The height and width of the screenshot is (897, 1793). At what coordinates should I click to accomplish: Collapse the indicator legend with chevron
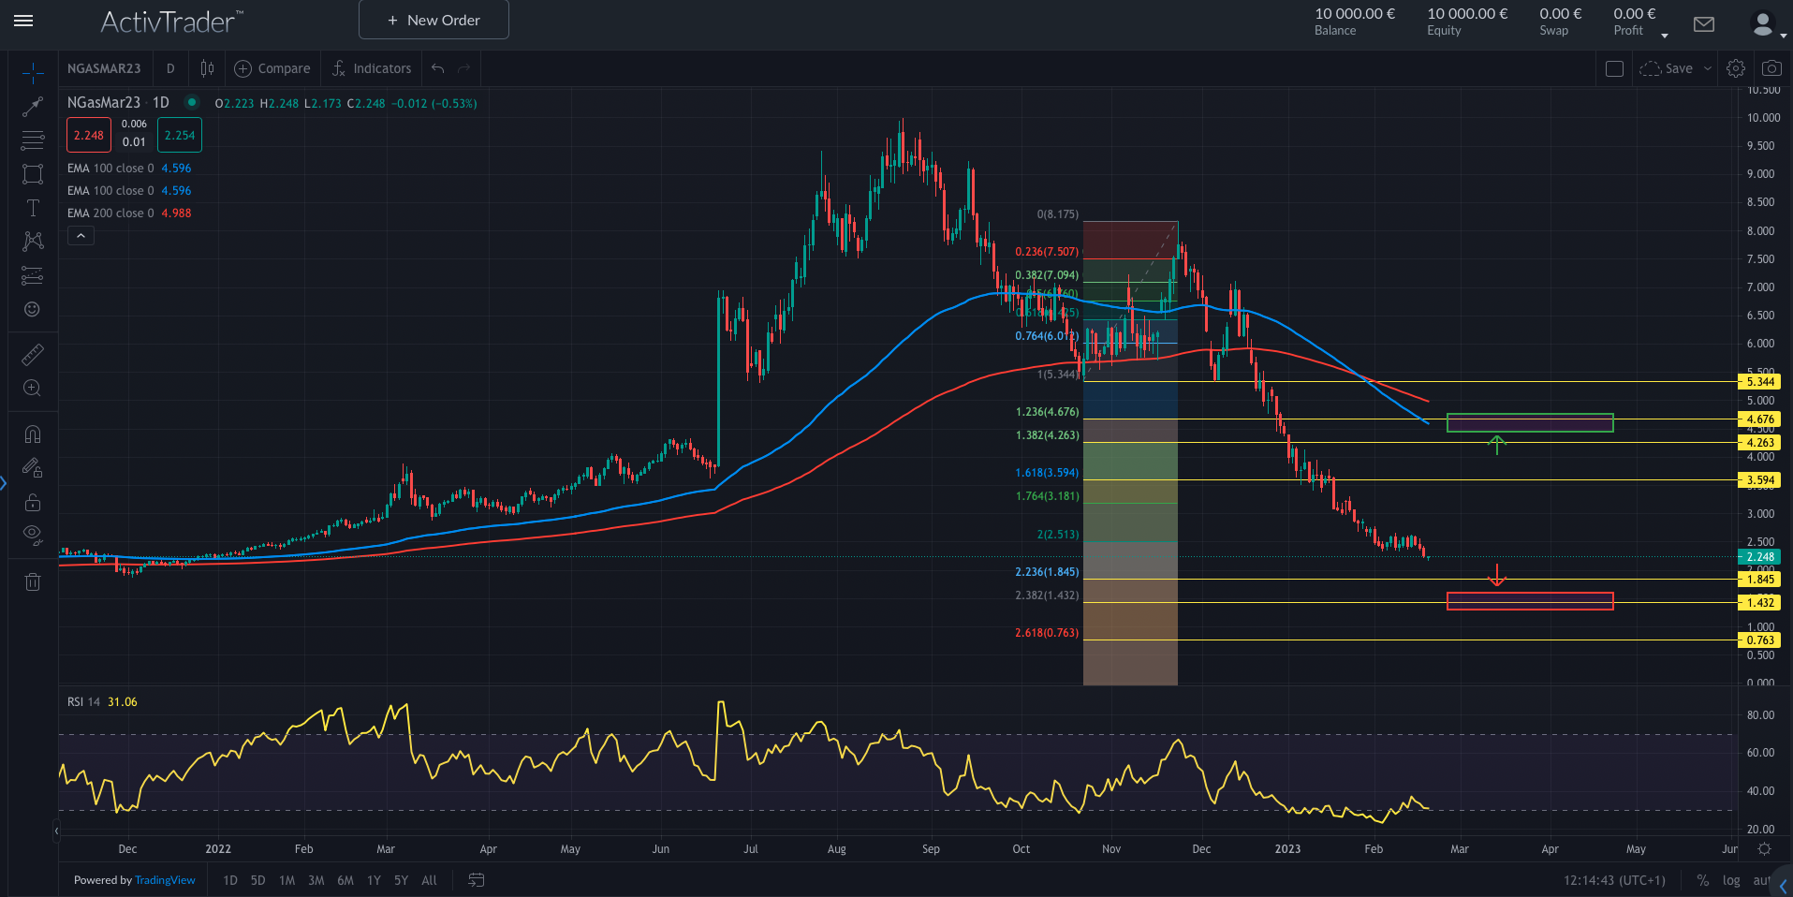tap(81, 236)
